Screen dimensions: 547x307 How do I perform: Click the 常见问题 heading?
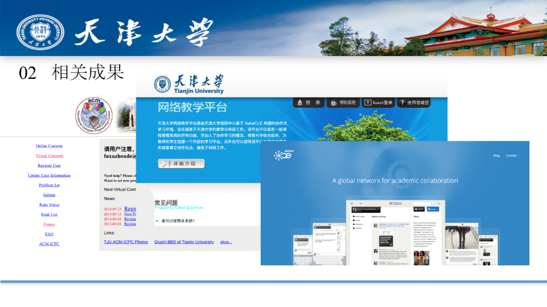point(166,202)
